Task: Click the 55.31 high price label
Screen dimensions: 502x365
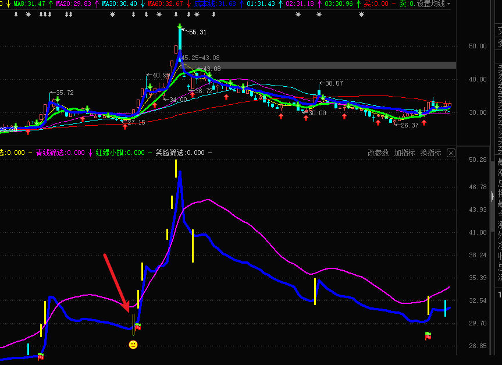Action: coord(198,32)
